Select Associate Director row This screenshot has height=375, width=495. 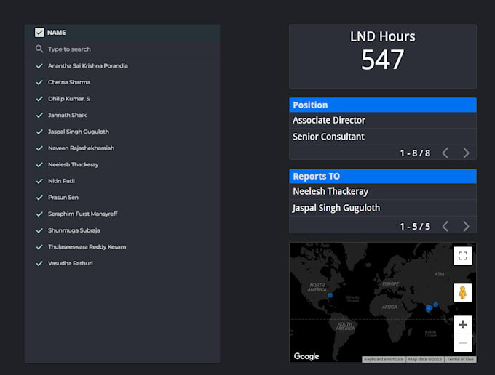point(383,120)
